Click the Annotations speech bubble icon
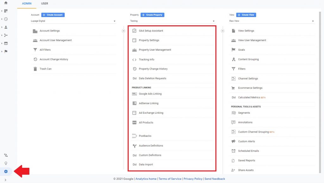 tap(233, 122)
